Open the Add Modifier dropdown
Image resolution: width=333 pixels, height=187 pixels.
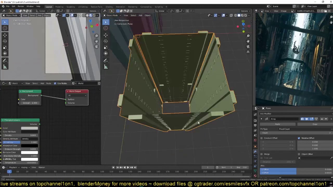[296, 114]
